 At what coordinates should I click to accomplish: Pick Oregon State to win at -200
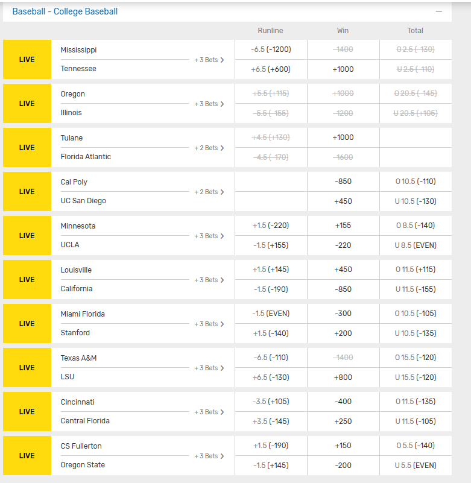[343, 466]
